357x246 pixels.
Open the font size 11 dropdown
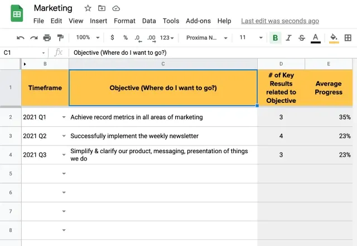click(251, 37)
